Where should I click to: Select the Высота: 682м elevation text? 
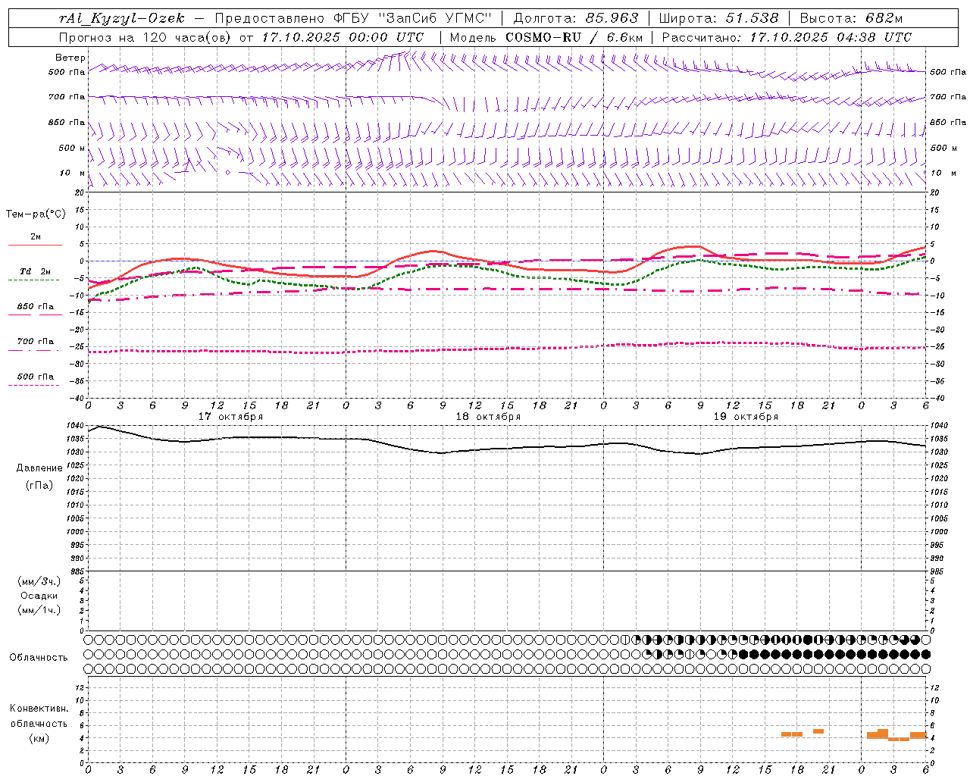[x=851, y=18]
